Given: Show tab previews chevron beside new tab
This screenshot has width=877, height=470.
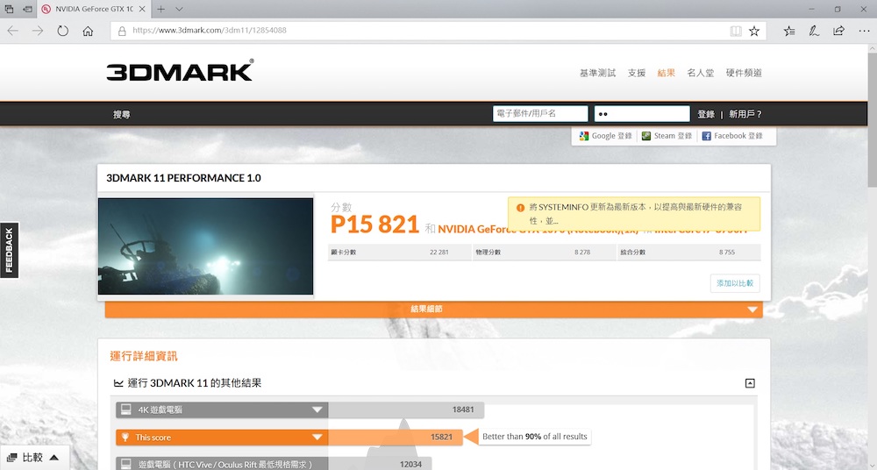Looking at the screenshot, I should click(x=179, y=9).
